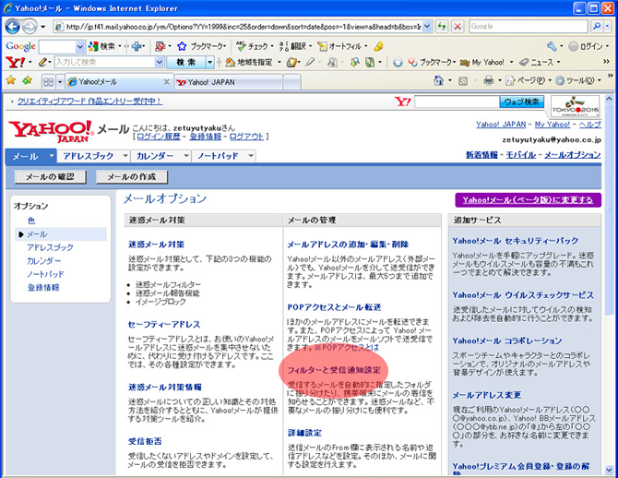Click the ログアウト link
The height and width of the screenshot is (478, 618).
[x=246, y=137]
